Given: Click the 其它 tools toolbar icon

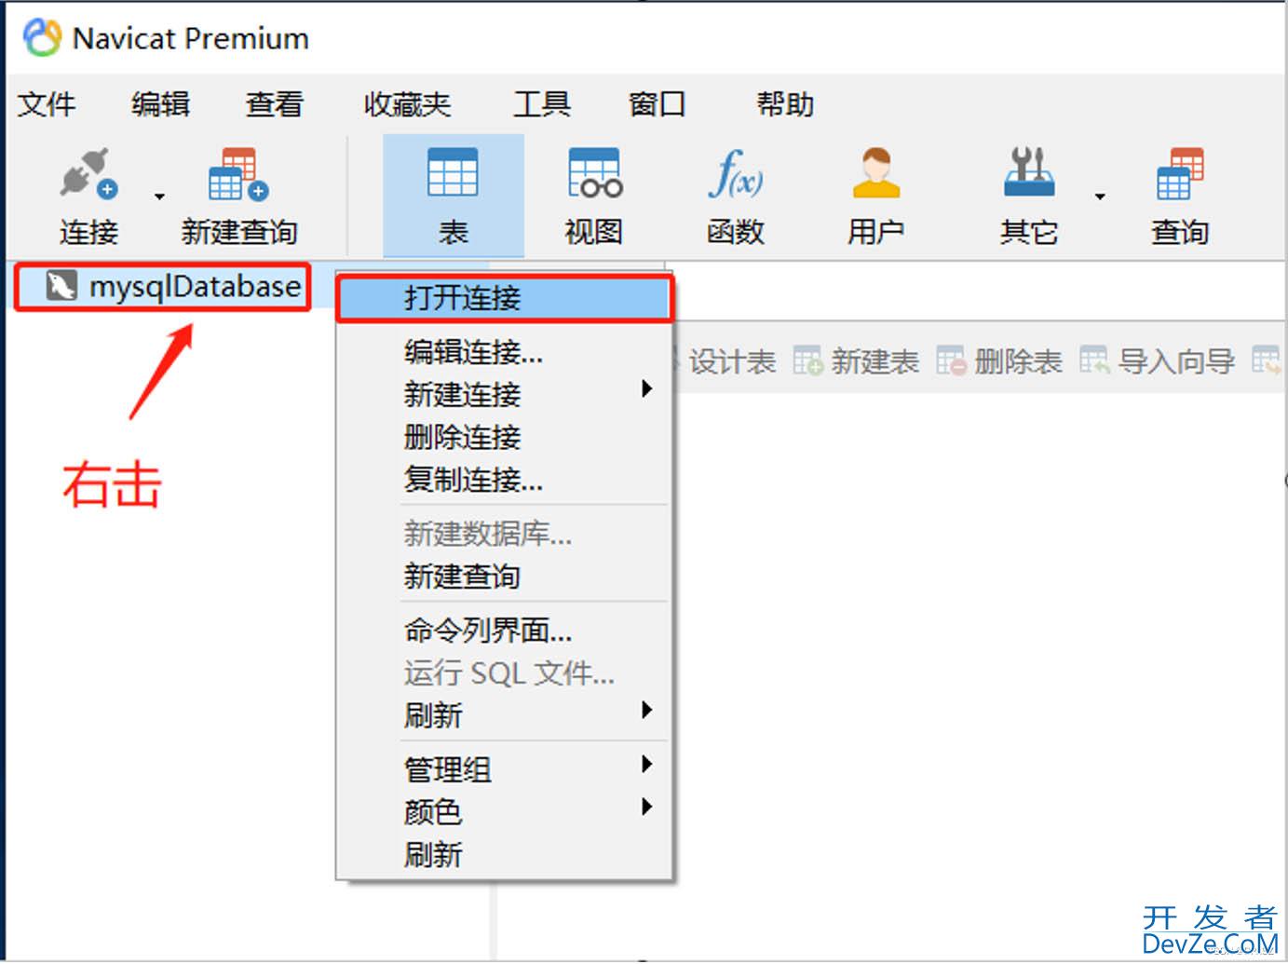Looking at the screenshot, I should [1028, 172].
